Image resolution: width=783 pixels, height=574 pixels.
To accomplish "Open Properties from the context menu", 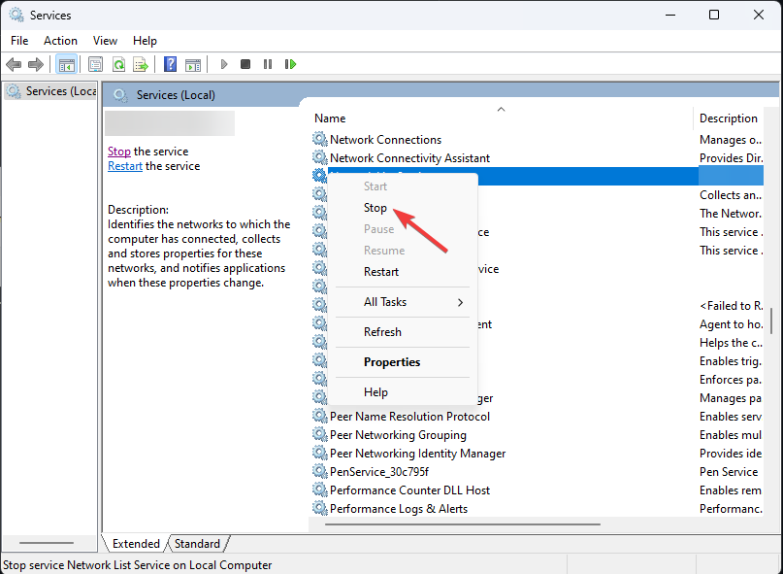I will 392,362.
